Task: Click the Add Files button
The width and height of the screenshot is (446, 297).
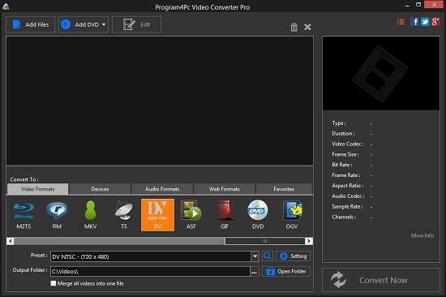Action: coord(31,24)
